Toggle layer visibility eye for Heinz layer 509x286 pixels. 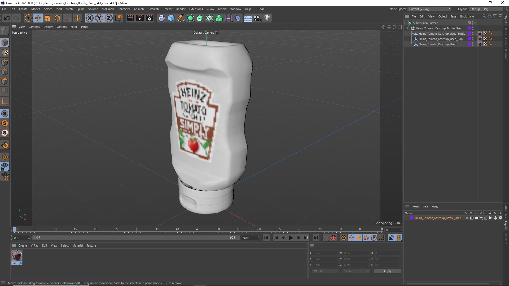pos(472,218)
